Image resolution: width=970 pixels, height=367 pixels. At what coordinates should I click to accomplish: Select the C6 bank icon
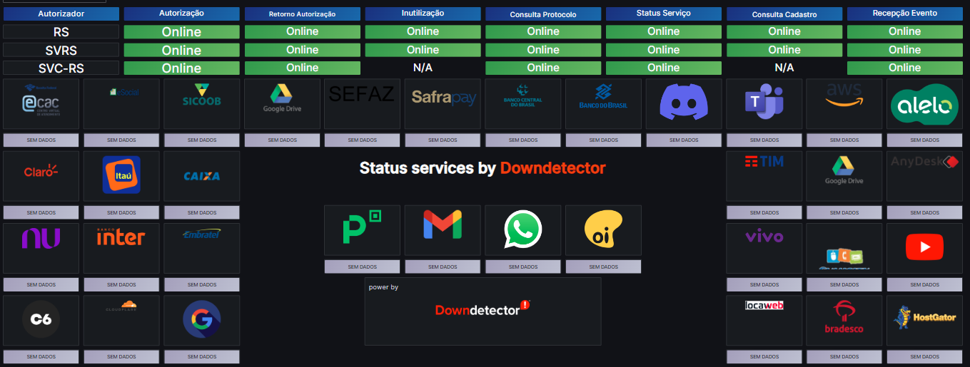pyautogui.click(x=41, y=321)
